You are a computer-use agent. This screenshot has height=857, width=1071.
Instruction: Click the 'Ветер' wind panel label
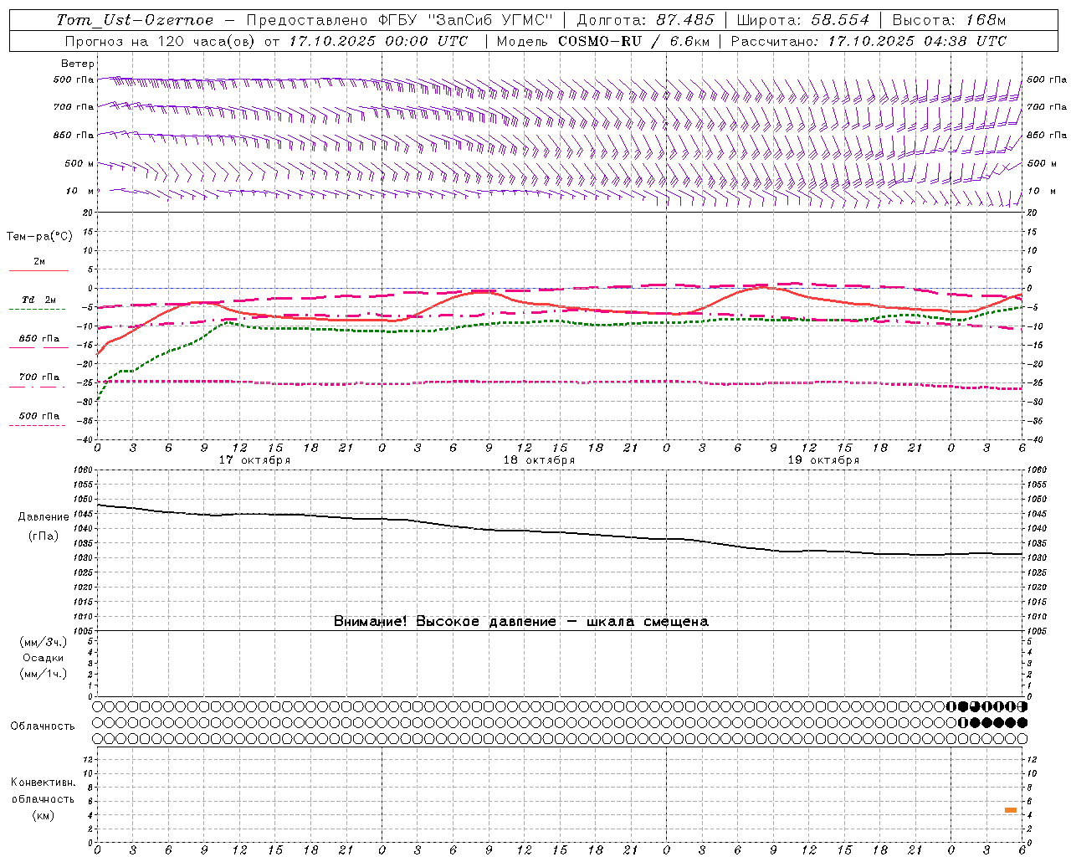78,64
